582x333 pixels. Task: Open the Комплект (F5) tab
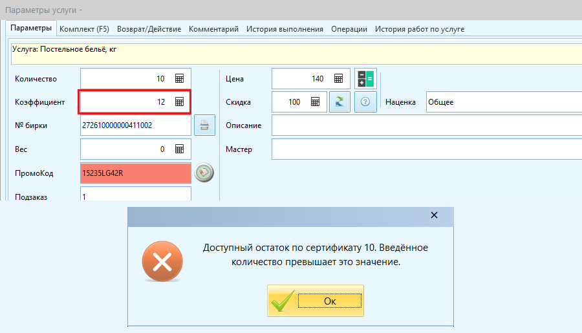pos(84,29)
